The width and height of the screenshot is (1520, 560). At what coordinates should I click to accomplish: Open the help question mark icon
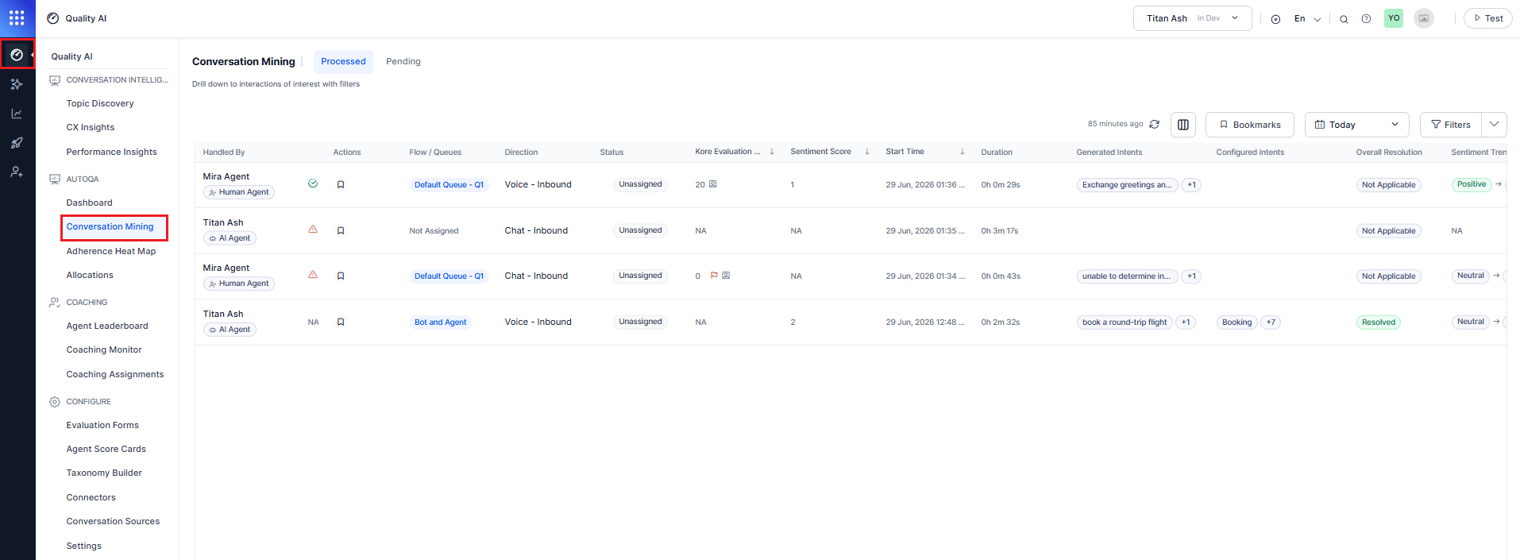tap(1366, 19)
